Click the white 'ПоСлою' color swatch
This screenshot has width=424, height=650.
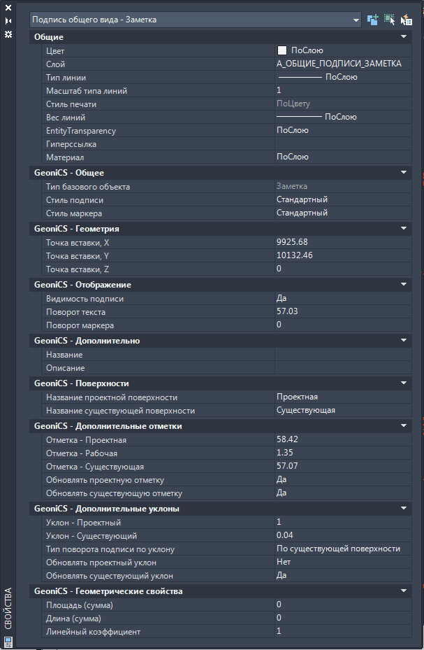(x=282, y=50)
